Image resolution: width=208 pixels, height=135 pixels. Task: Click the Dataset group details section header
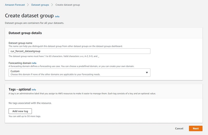(x=25, y=33)
